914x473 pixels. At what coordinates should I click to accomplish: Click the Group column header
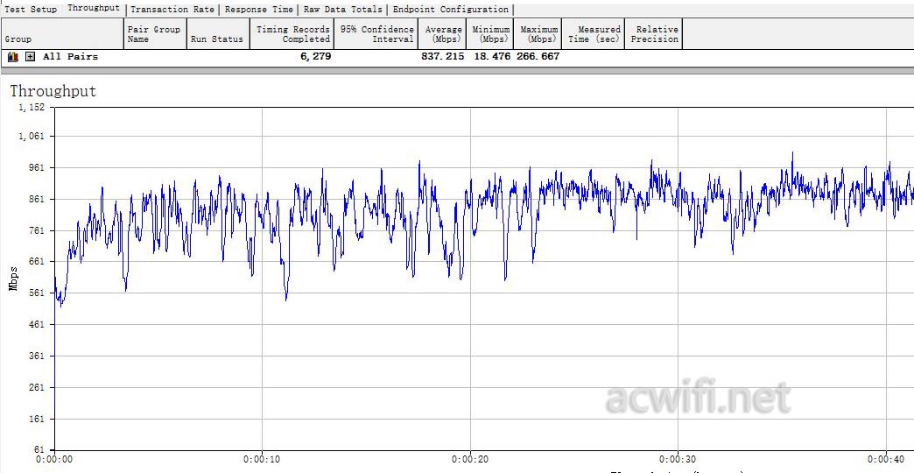click(62, 34)
